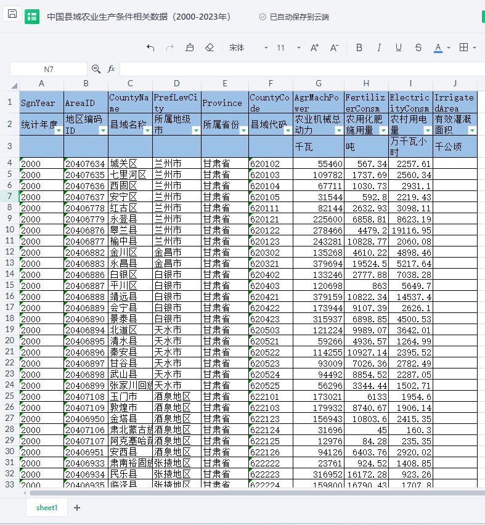Screen dimensions: 485x525
Task: Add a new sheet with plus button
Action: click(77, 507)
